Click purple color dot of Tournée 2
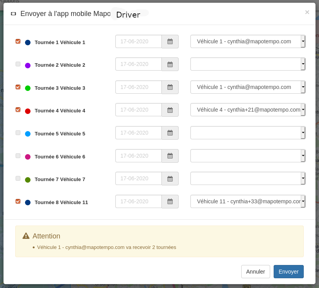Viewport: 319px width, 288px height. (28, 66)
